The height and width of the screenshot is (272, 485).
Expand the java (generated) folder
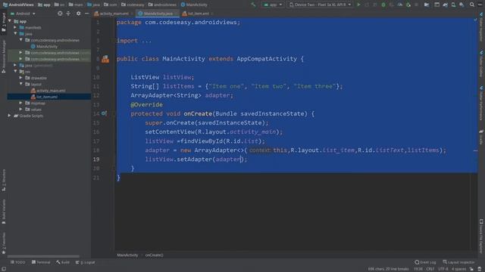[15, 65]
